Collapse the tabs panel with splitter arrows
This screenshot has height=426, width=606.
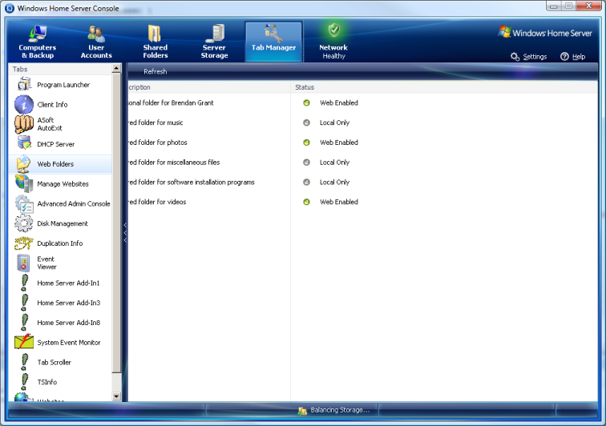click(125, 232)
